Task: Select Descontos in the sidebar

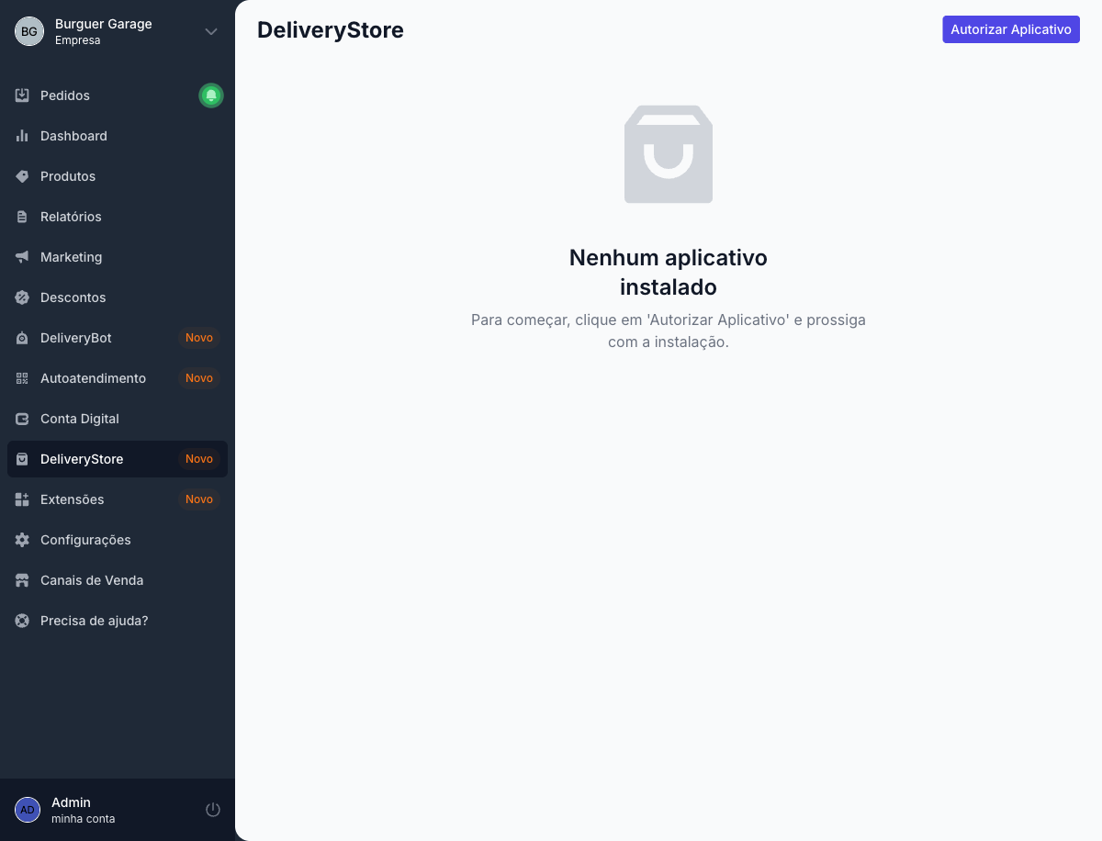Action: (118, 297)
